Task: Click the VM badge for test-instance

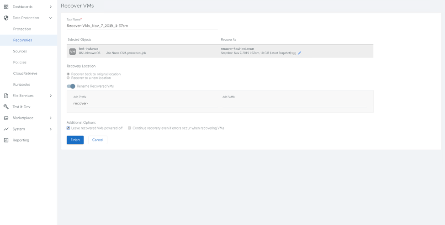Action: click(x=73, y=52)
